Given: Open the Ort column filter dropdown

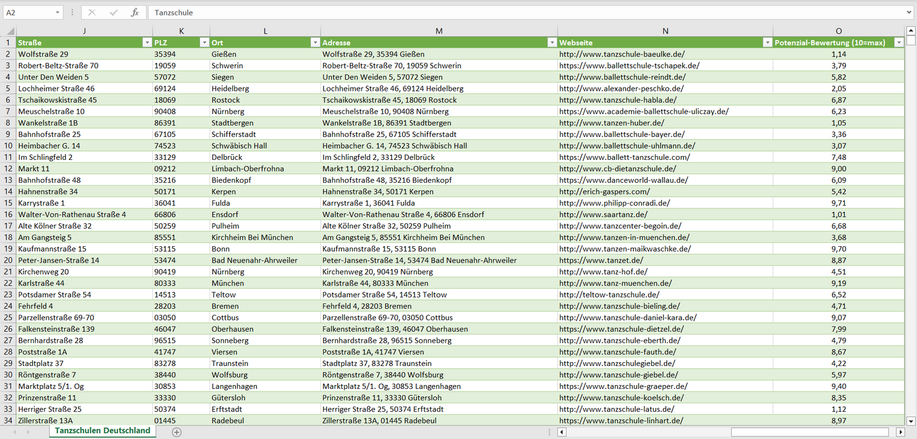Looking at the screenshot, I should (315, 43).
